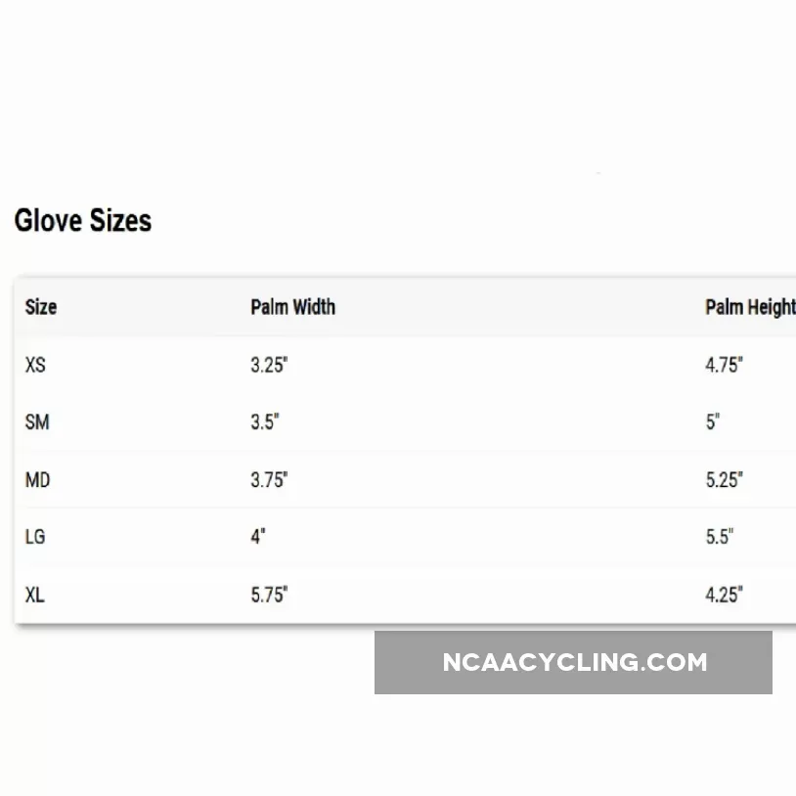Select the 4.75" palm height cell

[724, 366]
